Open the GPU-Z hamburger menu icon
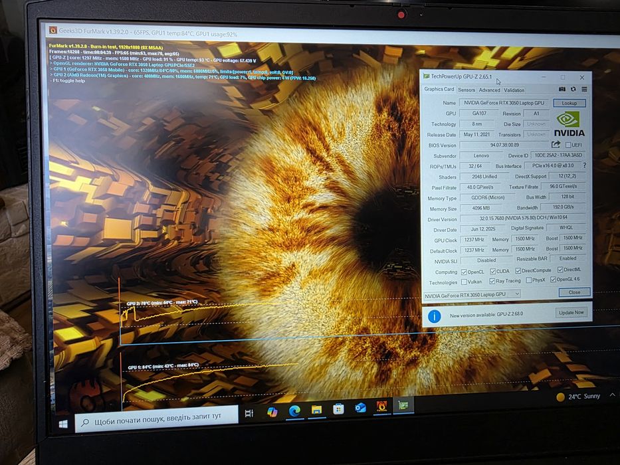The width and height of the screenshot is (620, 465). point(584,90)
